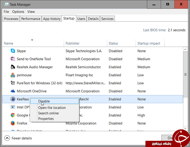Select the Startup tab
Image resolution: width=190 pixels, height=147 pixels.
tap(69, 18)
